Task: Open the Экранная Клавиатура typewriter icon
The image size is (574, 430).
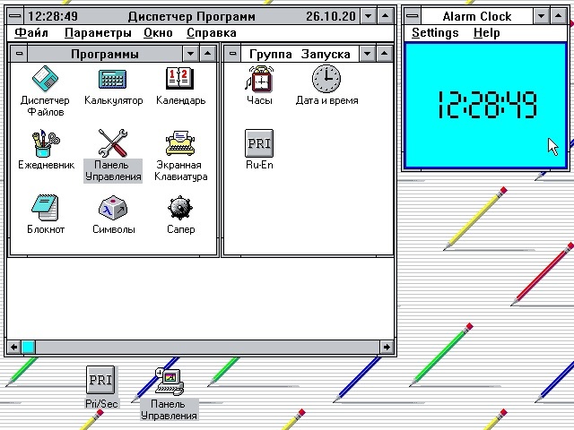Action: pos(180,143)
